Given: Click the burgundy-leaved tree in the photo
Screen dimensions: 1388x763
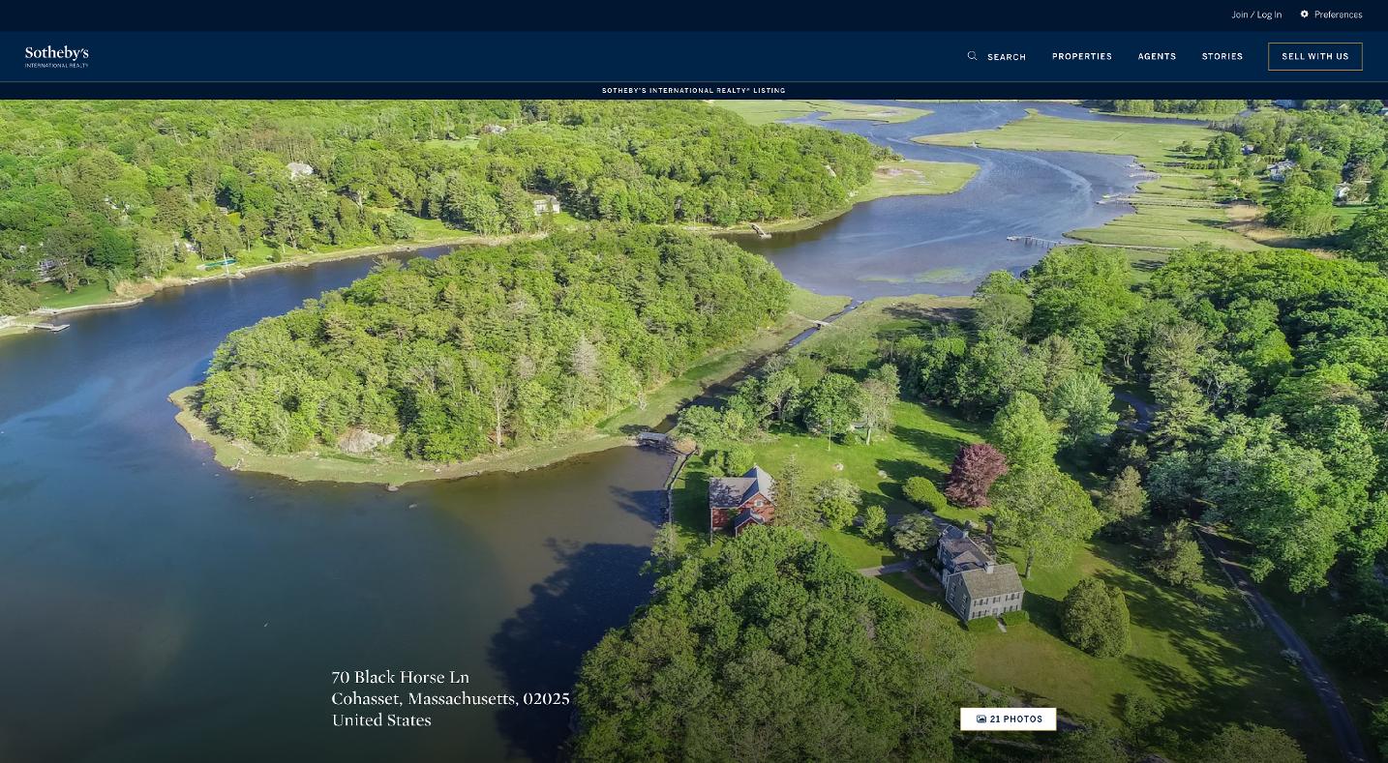Looking at the screenshot, I should point(975,474).
